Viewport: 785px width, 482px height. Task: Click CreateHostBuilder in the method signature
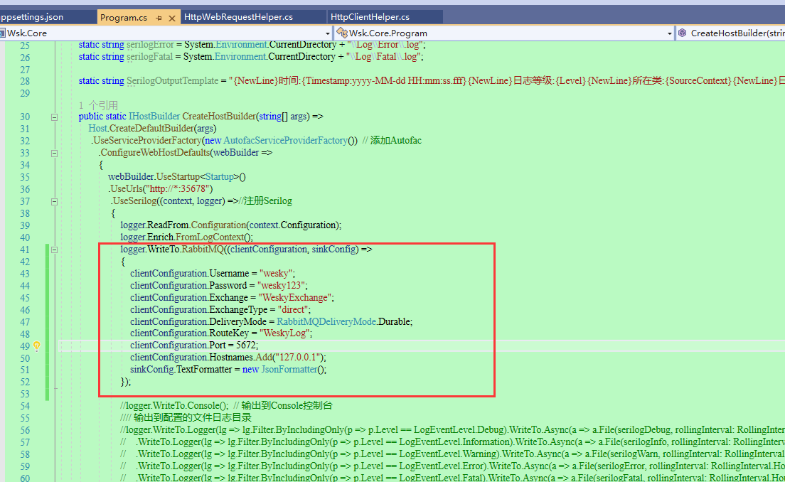tap(219, 116)
